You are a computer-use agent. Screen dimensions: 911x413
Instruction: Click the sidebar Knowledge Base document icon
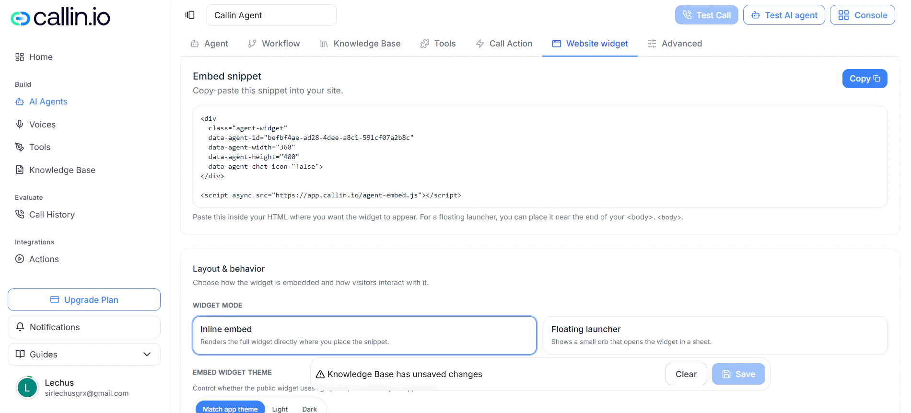coord(20,170)
